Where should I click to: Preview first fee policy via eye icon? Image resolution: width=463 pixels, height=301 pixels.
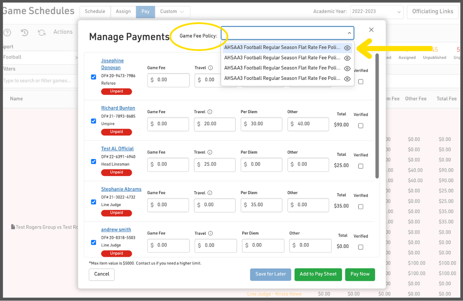347,48
